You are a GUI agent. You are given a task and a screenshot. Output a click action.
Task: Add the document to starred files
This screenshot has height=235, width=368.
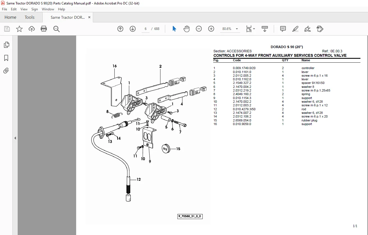coord(19,29)
